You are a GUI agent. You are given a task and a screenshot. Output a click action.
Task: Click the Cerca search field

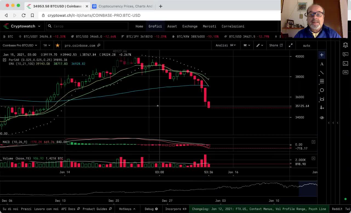pyautogui.click(x=87, y=26)
